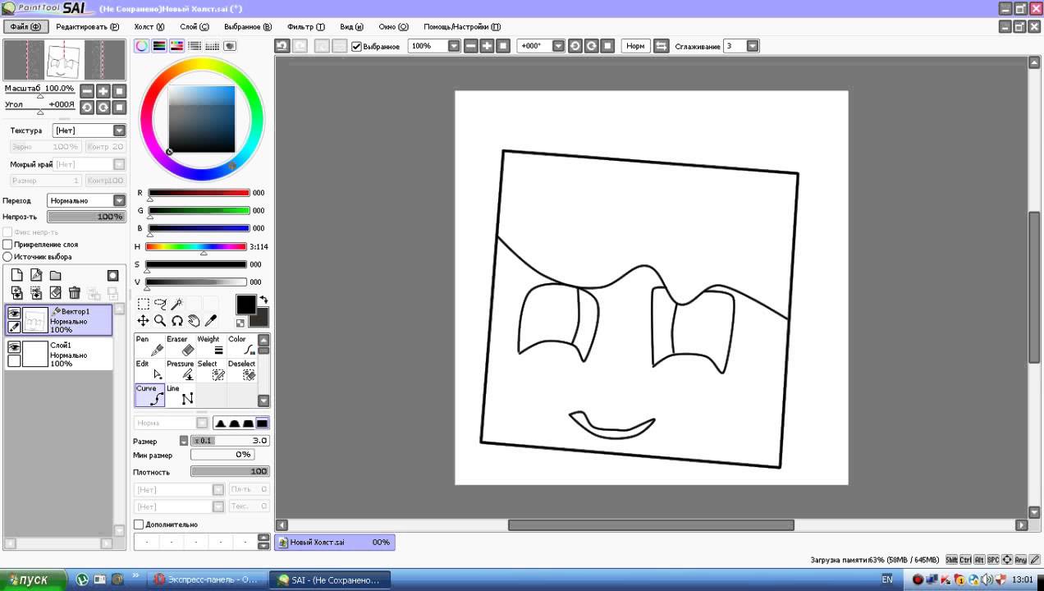
Task: Adjust the Непроз-ть opacity slider
Action: click(x=85, y=217)
